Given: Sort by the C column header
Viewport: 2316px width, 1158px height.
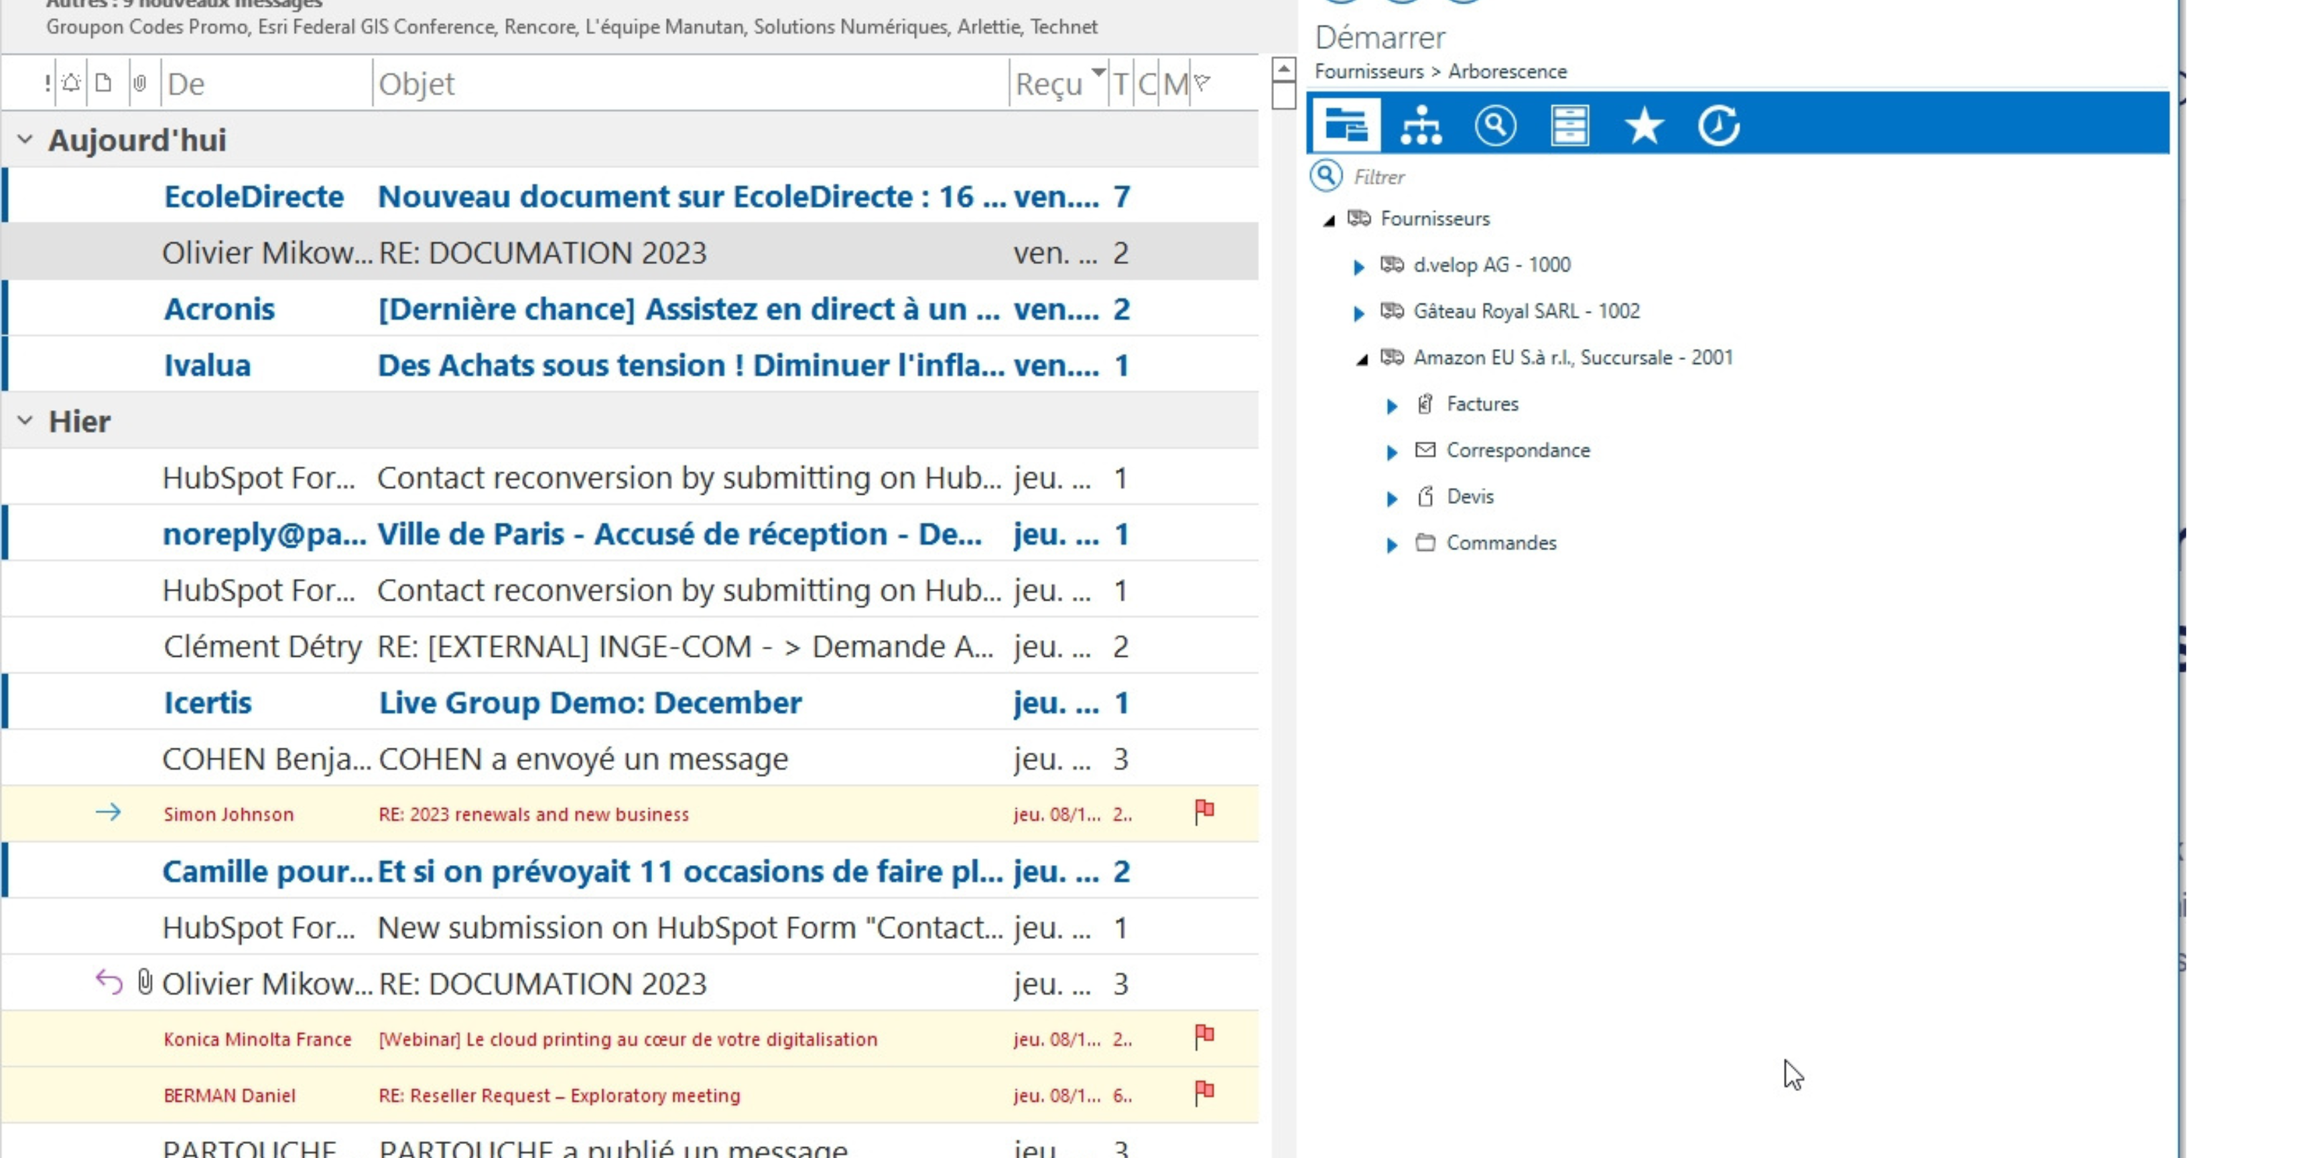Looking at the screenshot, I should [1147, 84].
